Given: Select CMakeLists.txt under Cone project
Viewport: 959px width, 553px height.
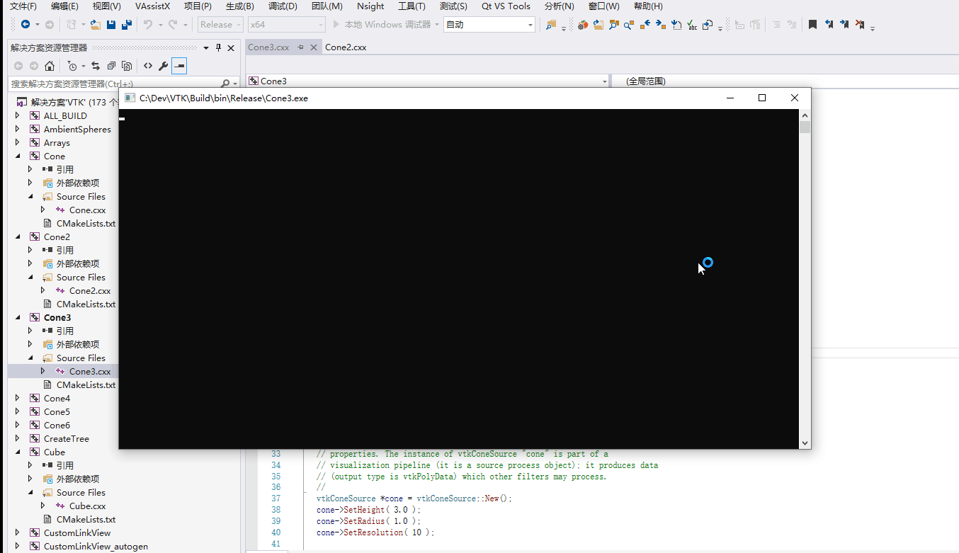Looking at the screenshot, I should point(86,223).
